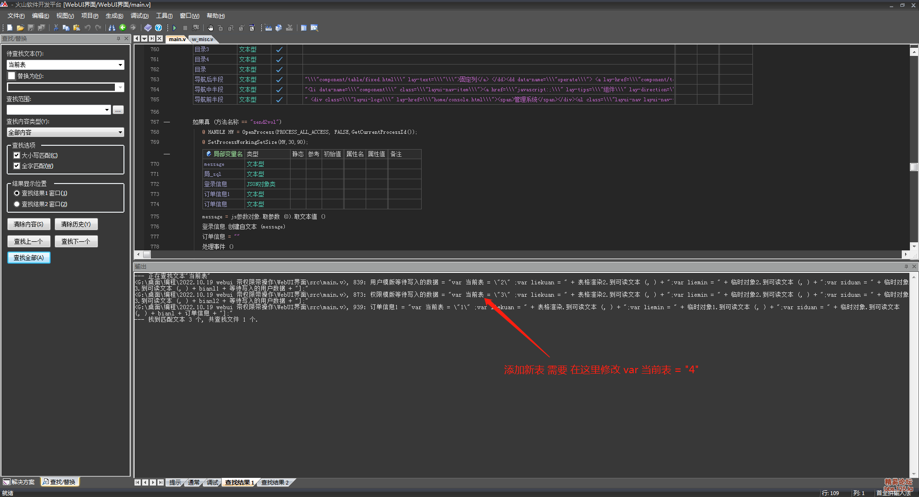Save all files with toolbar icon
The width and height of the screenshot is (919, 497).
point(42,28)
